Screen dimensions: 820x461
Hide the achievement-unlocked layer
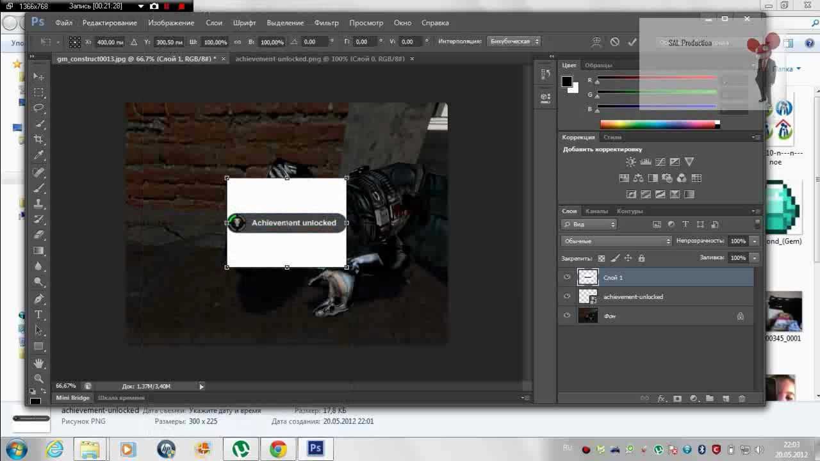(x=567, y=296)
